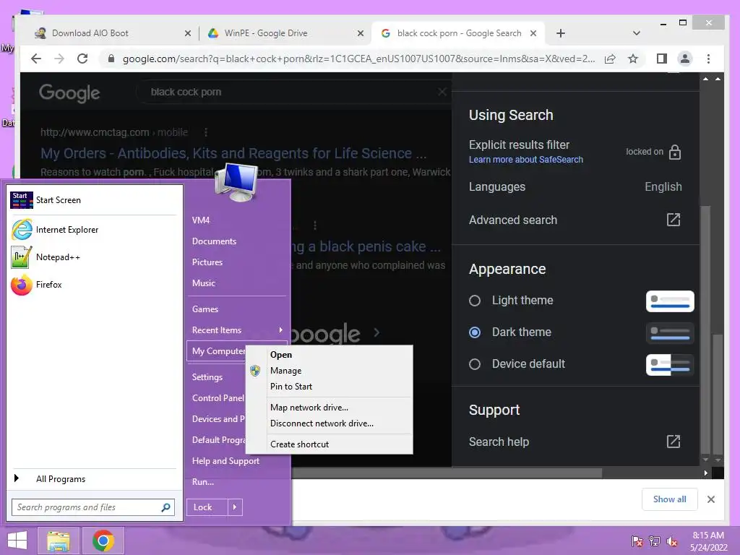Click the Chrome address bar URL
This screenshot has height=555, width=740.
pyautogui.click(x=358, y=59)
